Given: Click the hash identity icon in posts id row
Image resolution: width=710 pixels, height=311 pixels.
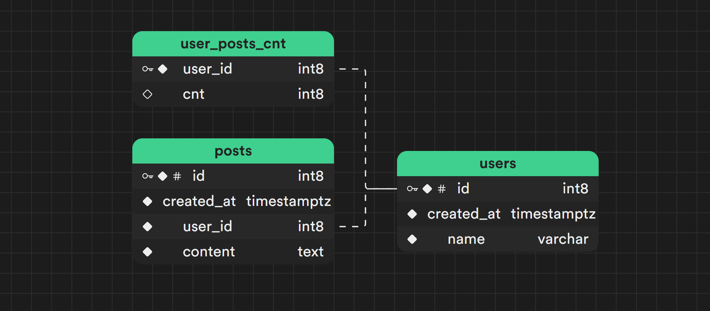Looking at the screenshot, I should [177, 176].
